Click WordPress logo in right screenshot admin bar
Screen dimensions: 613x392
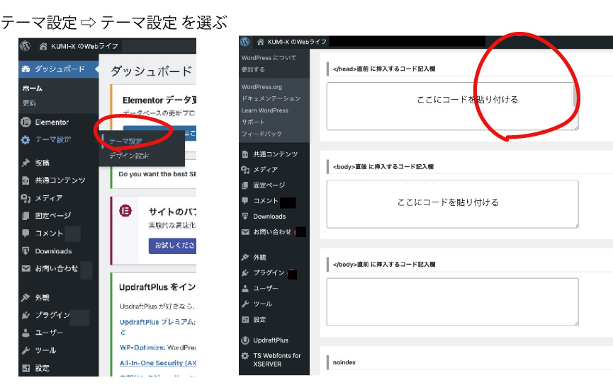[245, 41]
